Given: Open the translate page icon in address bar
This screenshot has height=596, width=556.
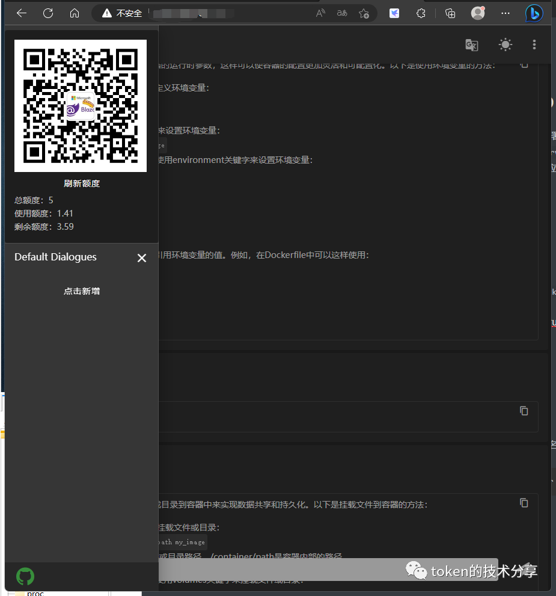Looking at the screenshot, I should (342, 13).
